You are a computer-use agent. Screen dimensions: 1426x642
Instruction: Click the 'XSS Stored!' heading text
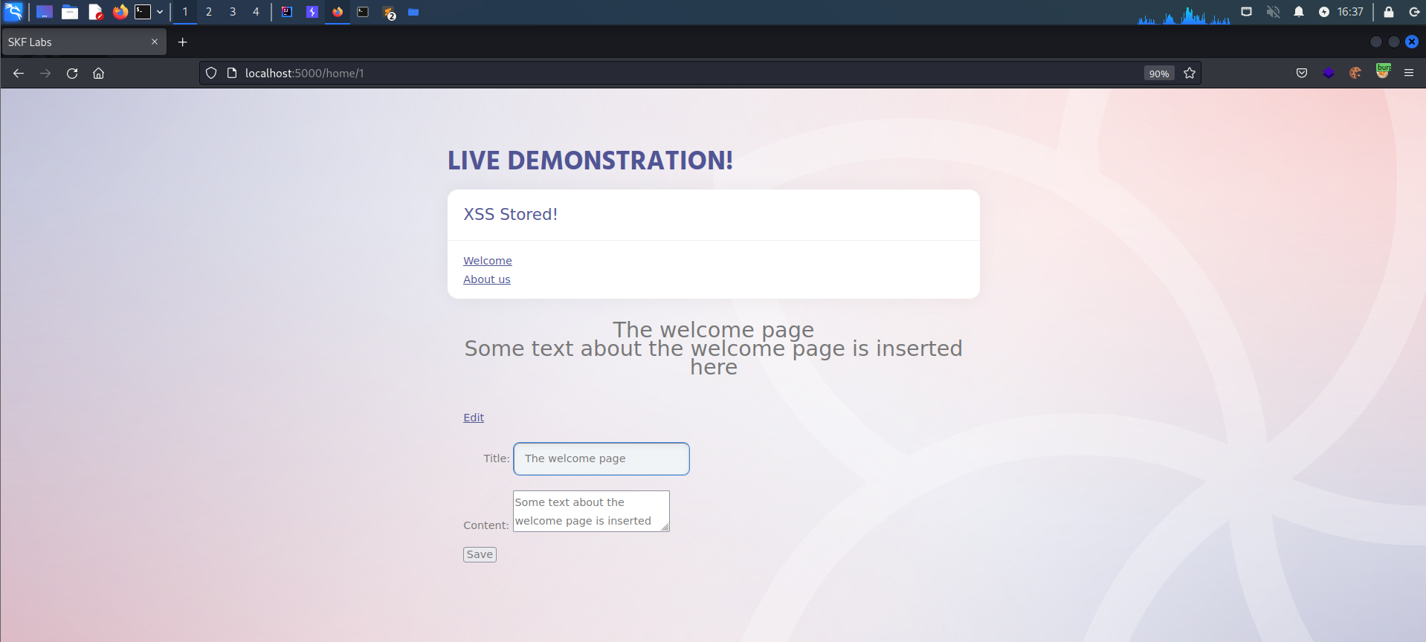pyautogui.click(x=511, y=214)
